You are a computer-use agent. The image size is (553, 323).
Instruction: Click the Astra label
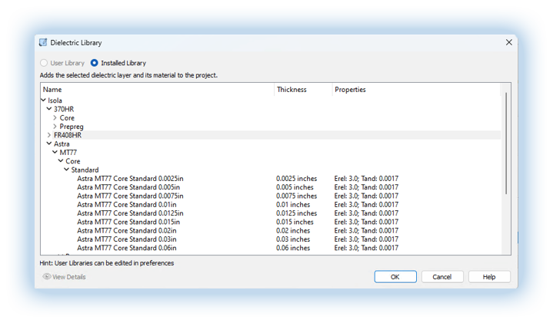[62, 143]
